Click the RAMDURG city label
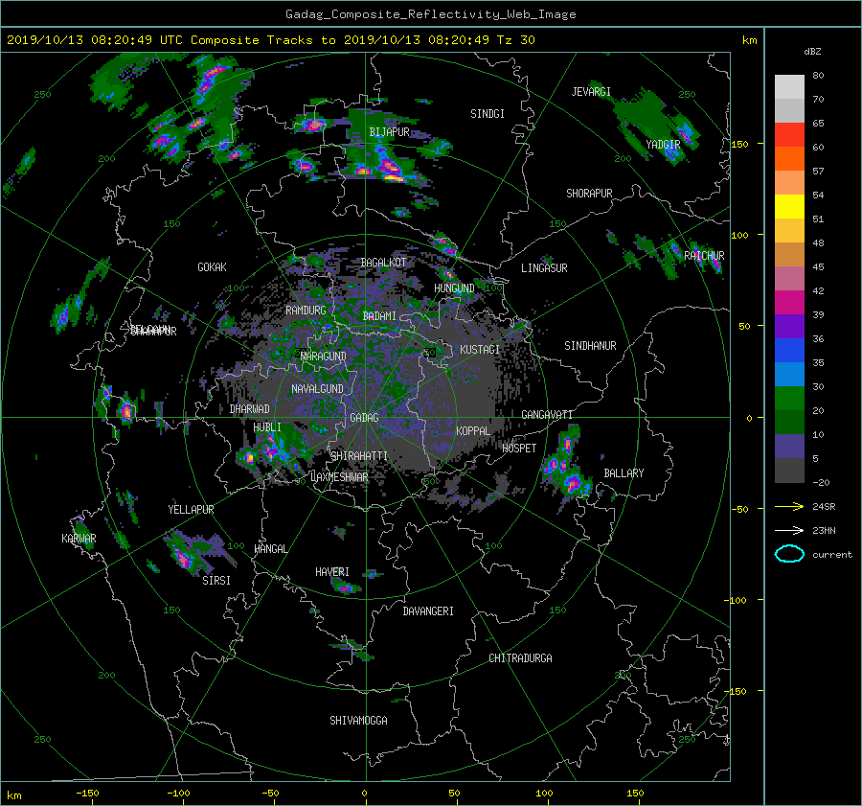 point(306,311)
